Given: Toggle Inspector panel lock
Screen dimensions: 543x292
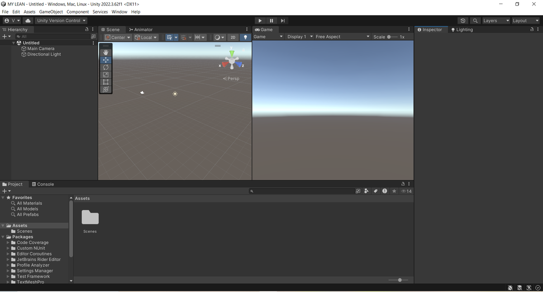Looking at the screenshot, I should (532, 29).
